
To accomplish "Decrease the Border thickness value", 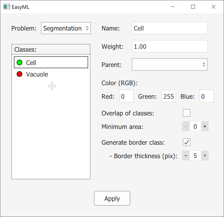I will click(x=186, y=156).
